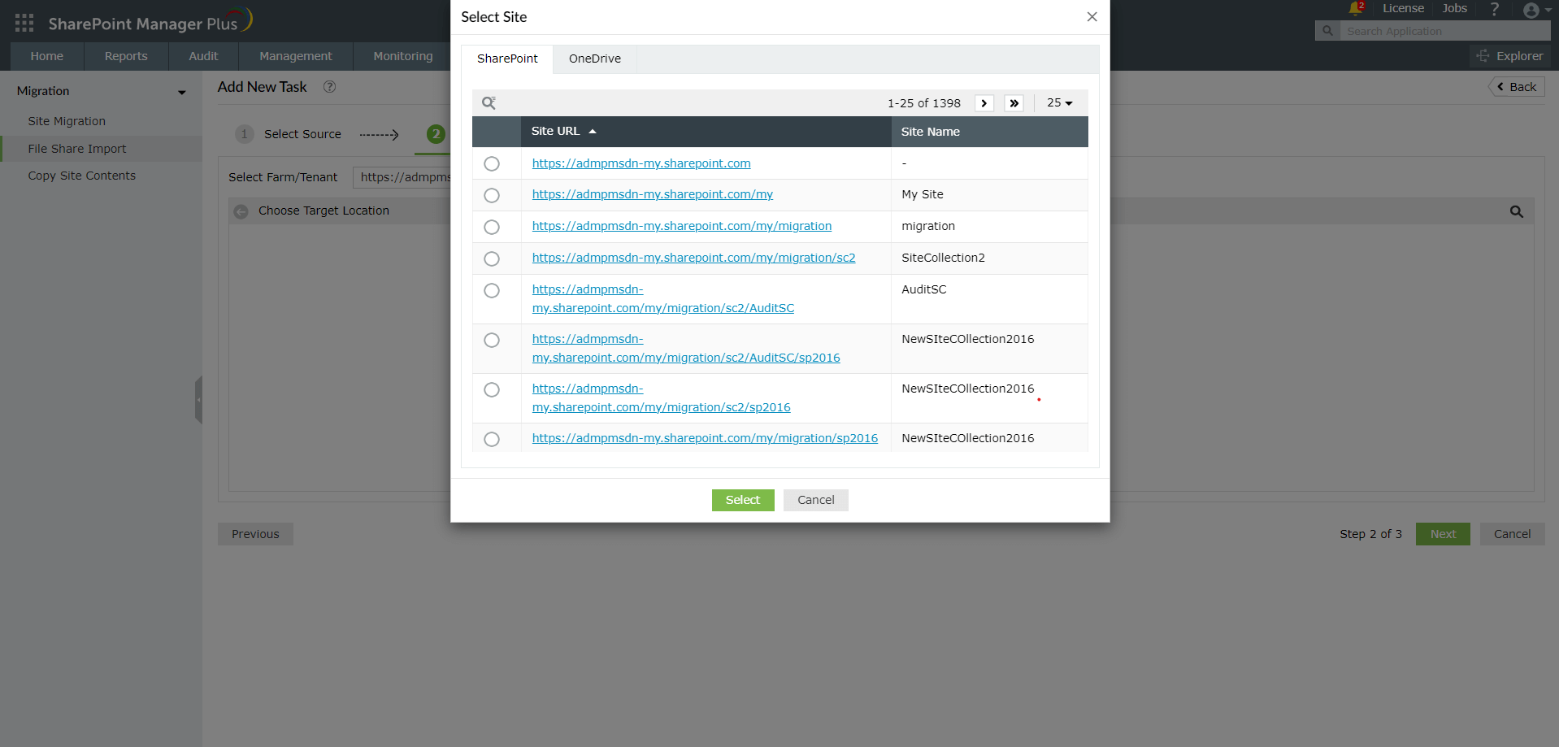
Task: Open the Reports menu
Action: [125, 55]
